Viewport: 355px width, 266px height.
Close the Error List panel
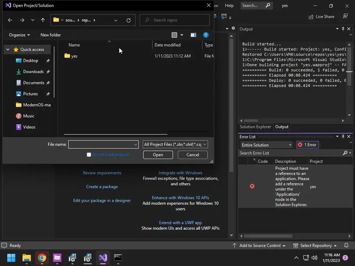(x=349, y=136)
